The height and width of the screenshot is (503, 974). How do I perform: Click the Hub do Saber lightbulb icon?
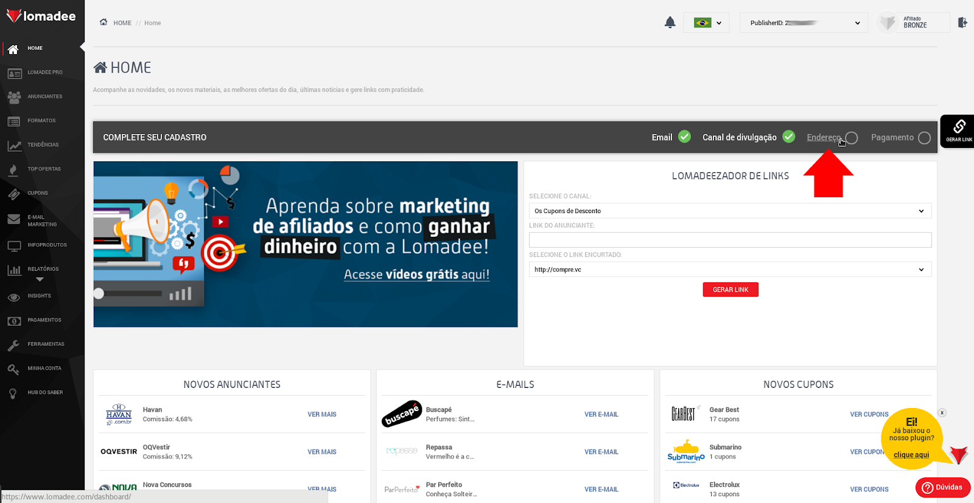(13, 393)
